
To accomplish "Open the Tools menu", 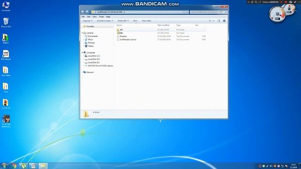I will [x=101, y=17].
